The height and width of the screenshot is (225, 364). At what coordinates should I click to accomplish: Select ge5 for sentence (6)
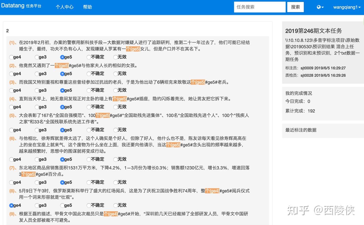[x=62, y=159]
